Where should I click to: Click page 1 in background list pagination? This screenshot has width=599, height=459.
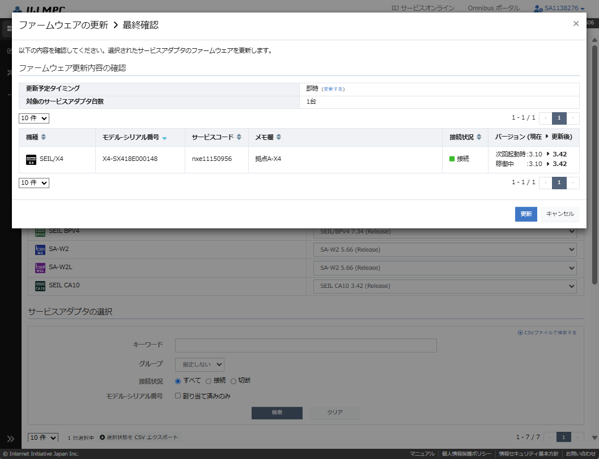click(563, 437)
